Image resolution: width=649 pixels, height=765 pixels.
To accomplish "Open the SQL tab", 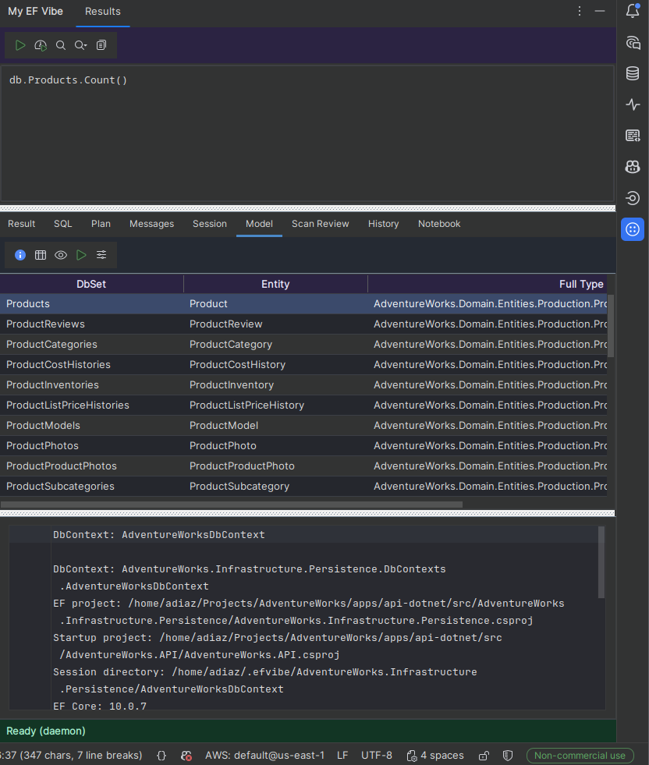I will point(63,224).
